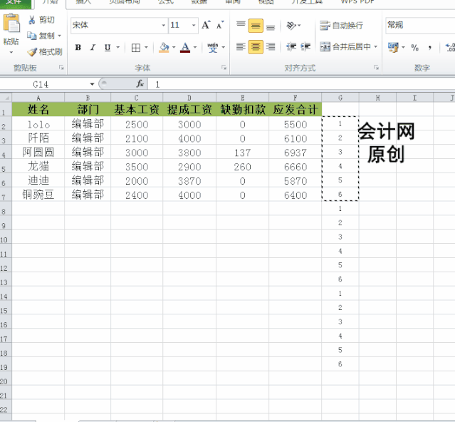Viewport: 455px width, 422px height.
Task: Select column A header
Action: coord(38,98)
